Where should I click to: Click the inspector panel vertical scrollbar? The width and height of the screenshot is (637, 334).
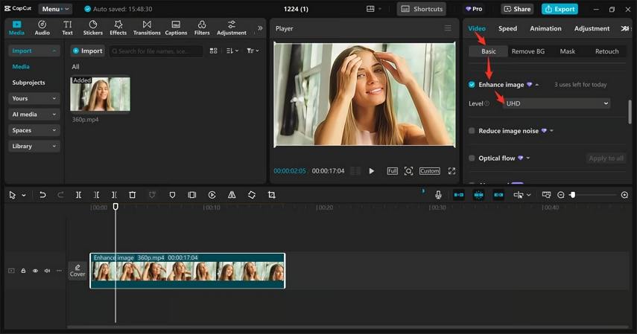tap(630, 112)
